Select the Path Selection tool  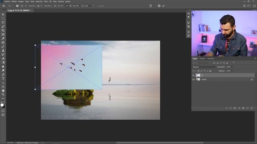(x=3, y=82)
